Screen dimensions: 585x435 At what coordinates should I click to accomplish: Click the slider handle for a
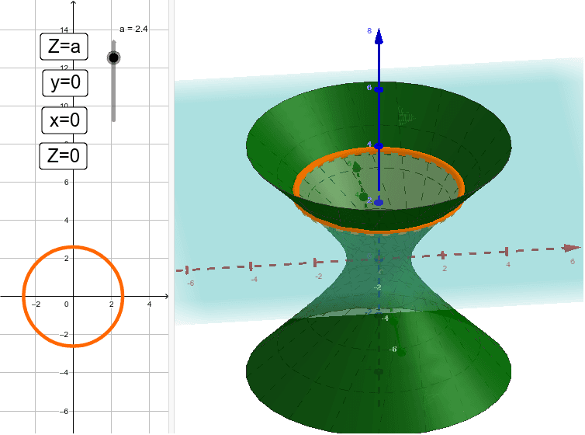coord(113,58)
